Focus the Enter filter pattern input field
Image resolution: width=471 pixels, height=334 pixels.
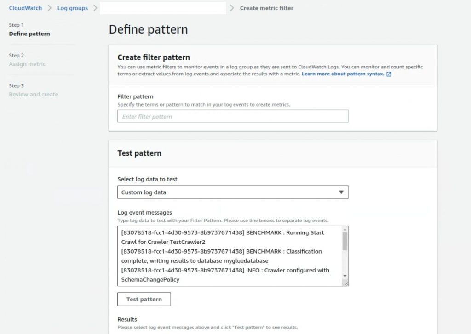[x=233, y=116]
